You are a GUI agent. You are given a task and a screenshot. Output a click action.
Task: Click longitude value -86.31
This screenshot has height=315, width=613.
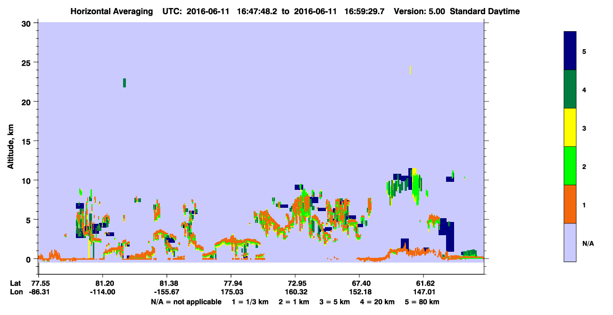pos(38,292)
